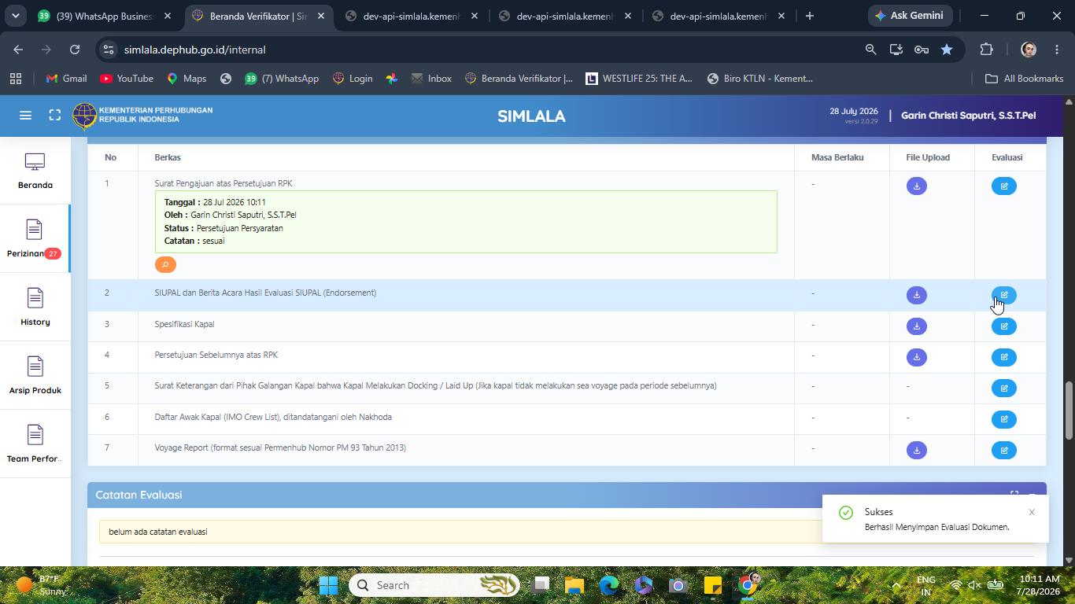The height and width of the screenshot is (604, 1075).
Task: Switch to first dev-api-simlala tab
Action: coord(412,16)
